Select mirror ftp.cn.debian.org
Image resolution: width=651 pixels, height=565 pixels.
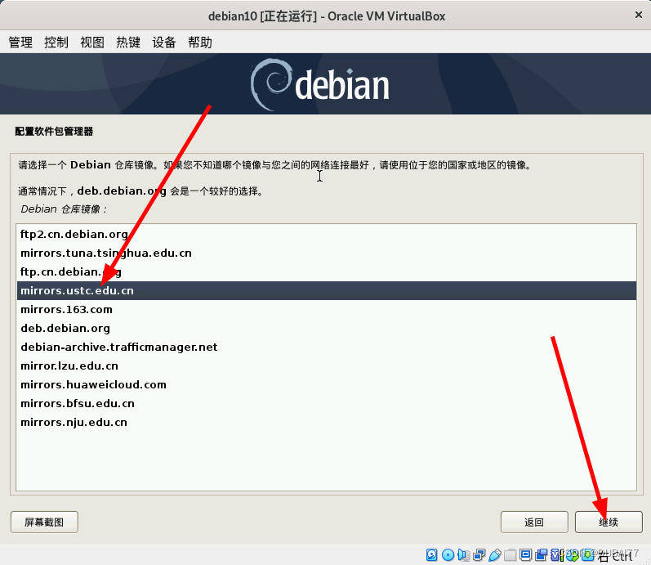[327, 271]
